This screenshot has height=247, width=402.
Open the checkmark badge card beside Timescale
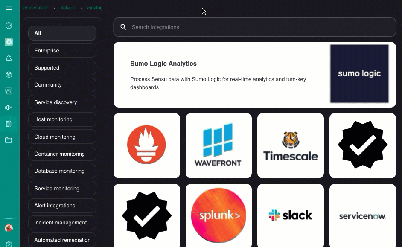coord(362,145)
